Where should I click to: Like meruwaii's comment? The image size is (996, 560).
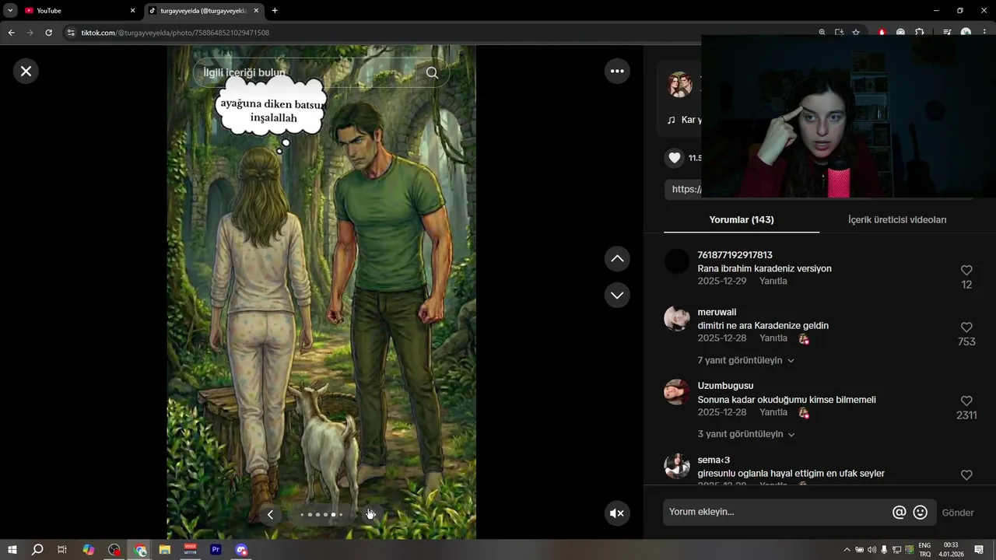coord(966,328)
